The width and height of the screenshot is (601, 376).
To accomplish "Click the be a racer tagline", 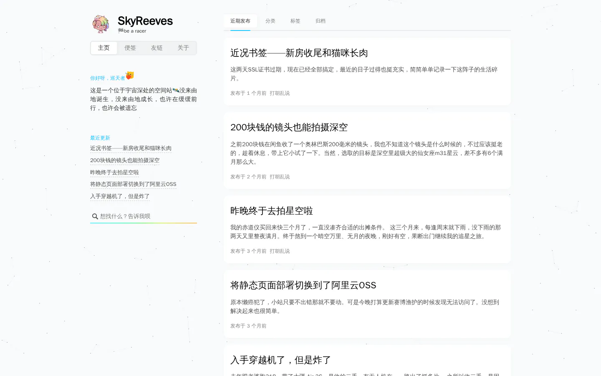I will click(132, 31).
